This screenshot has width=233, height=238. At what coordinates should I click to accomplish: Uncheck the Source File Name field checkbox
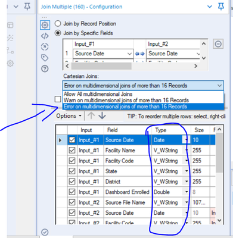pos(72,202)
